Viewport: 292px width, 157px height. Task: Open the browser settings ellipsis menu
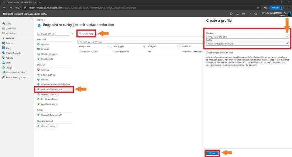(288, 8)
